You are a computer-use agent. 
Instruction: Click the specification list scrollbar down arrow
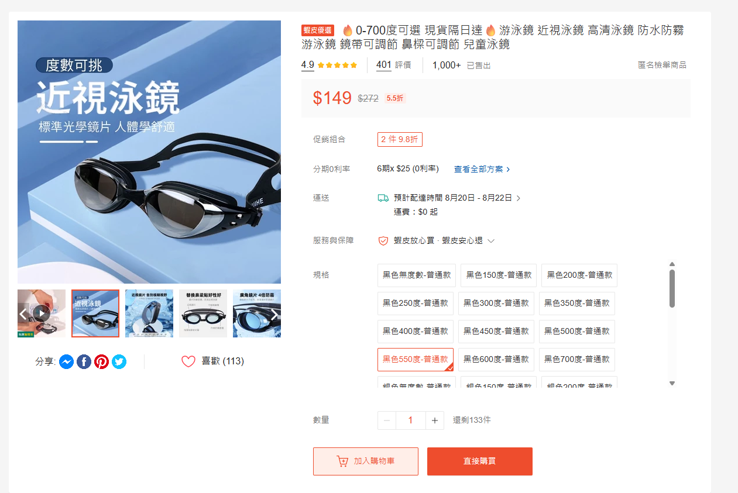click(672, 384)
